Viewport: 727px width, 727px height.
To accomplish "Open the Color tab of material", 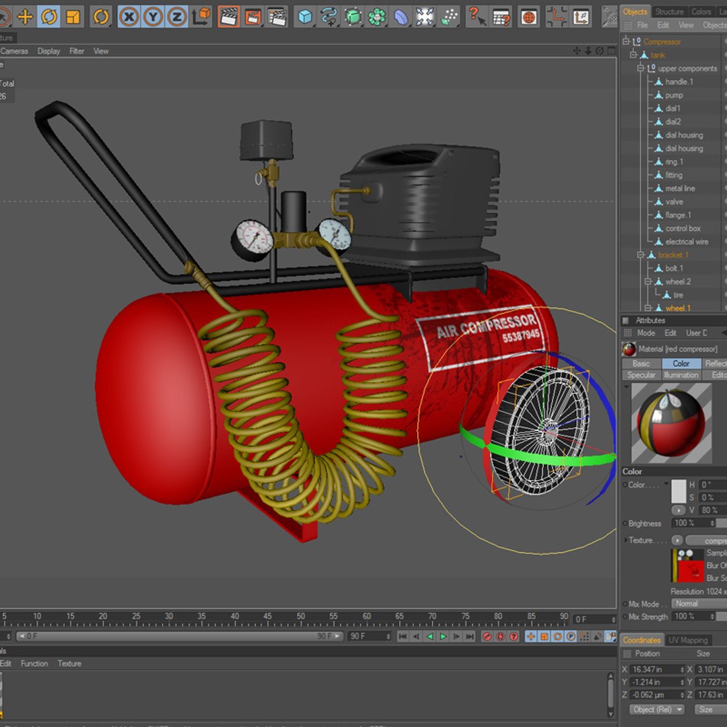I will pyautogui.click(x=681, y=363).
